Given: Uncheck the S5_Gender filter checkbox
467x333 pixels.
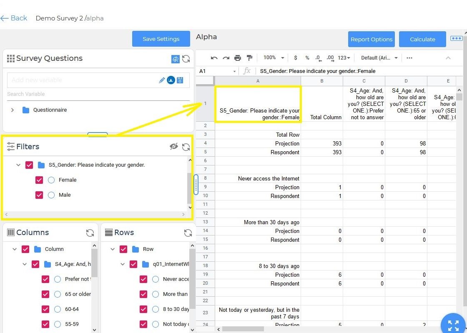Looking at the screenshot, I should click(x=29, y=165).
